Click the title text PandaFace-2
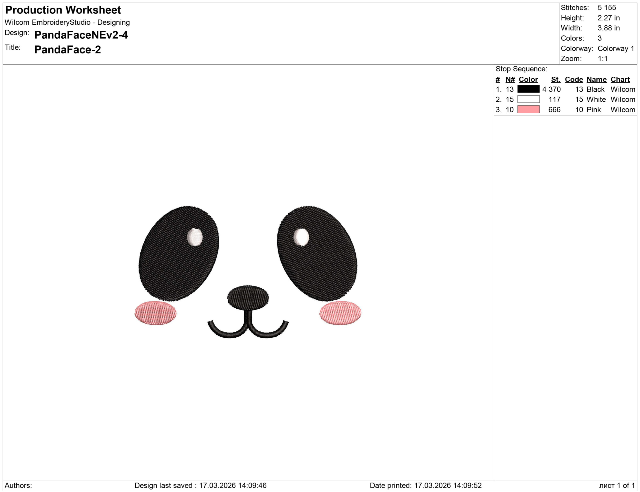 tap(67, 49)
